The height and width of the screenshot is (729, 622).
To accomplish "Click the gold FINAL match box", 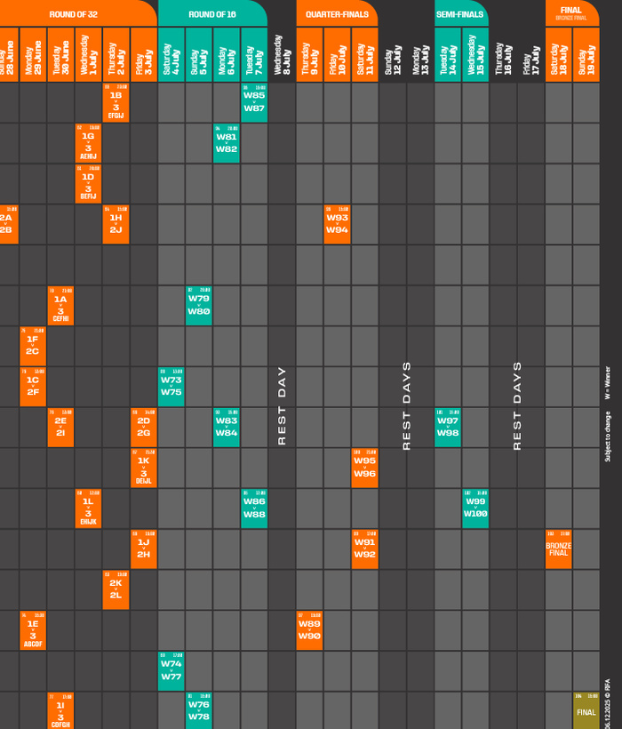I will [586, 710].
